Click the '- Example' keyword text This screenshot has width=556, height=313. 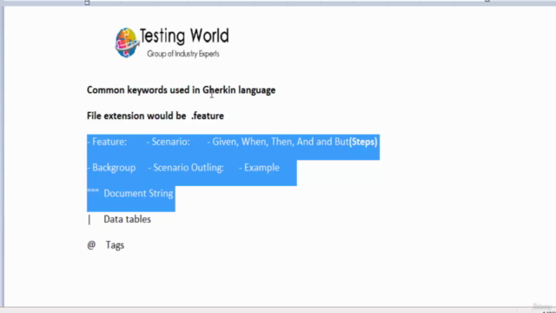pos(259,168)
